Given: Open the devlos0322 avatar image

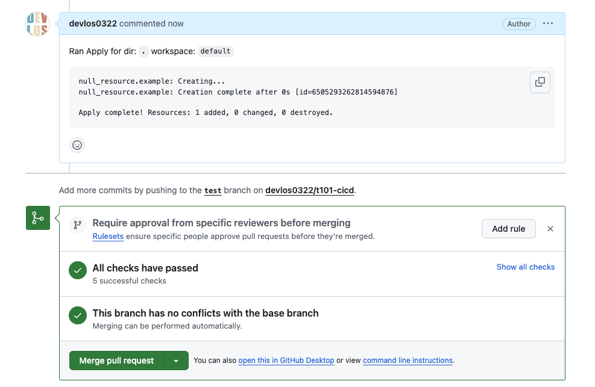Looking at the screenshot, I should pos(37,24).
